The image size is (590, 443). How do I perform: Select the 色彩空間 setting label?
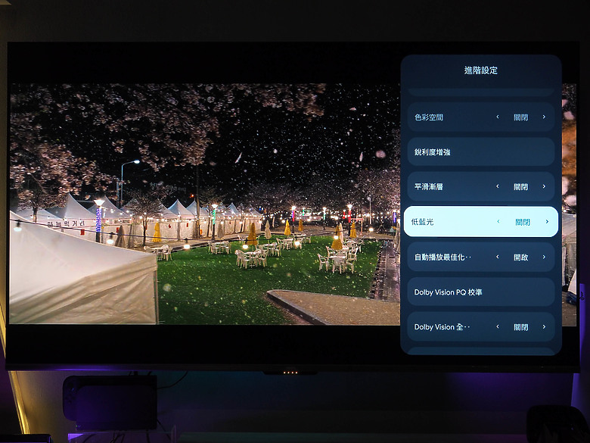(429, 117)
